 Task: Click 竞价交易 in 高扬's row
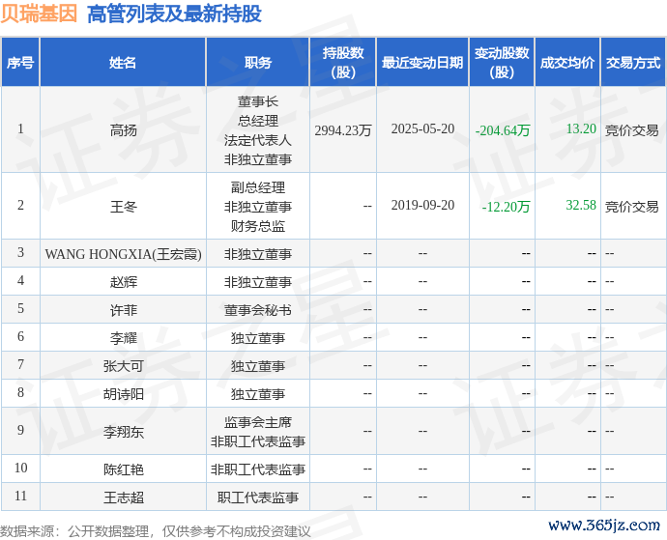(x=631, y=130)
